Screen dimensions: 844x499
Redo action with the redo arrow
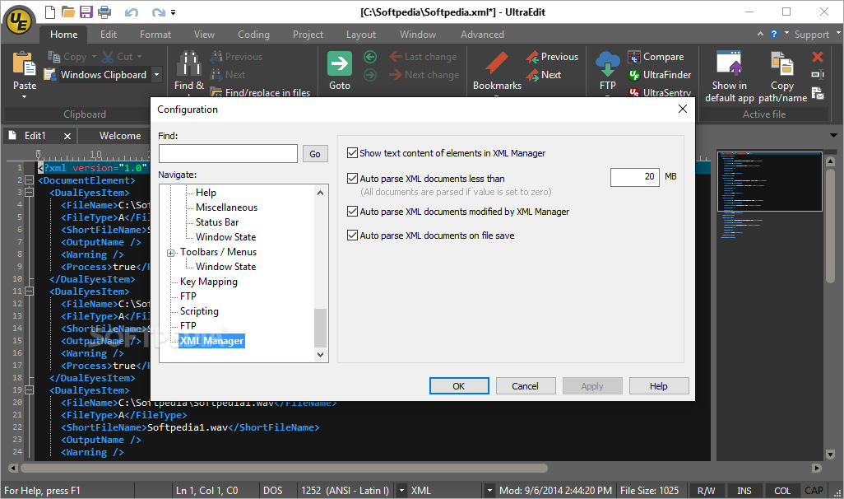[x=158, y=12]
